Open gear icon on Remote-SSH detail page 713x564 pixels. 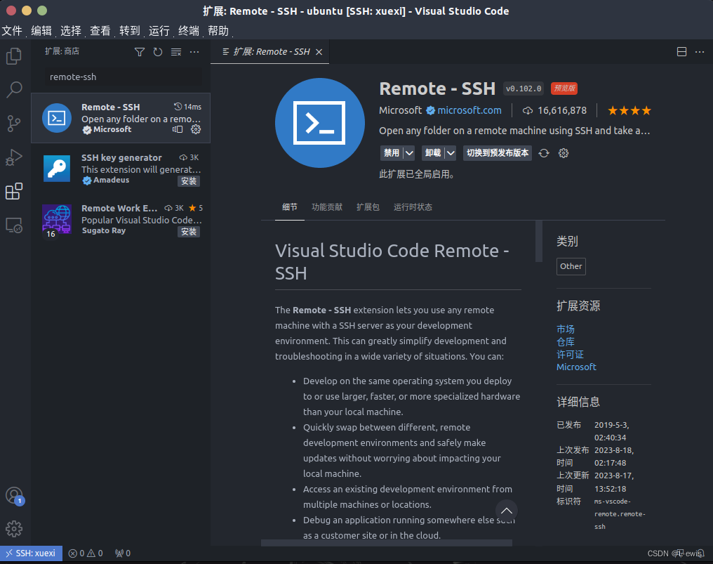click(564, 153)
